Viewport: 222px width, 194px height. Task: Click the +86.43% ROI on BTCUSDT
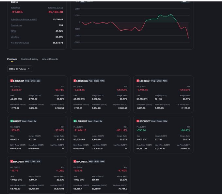185,130
